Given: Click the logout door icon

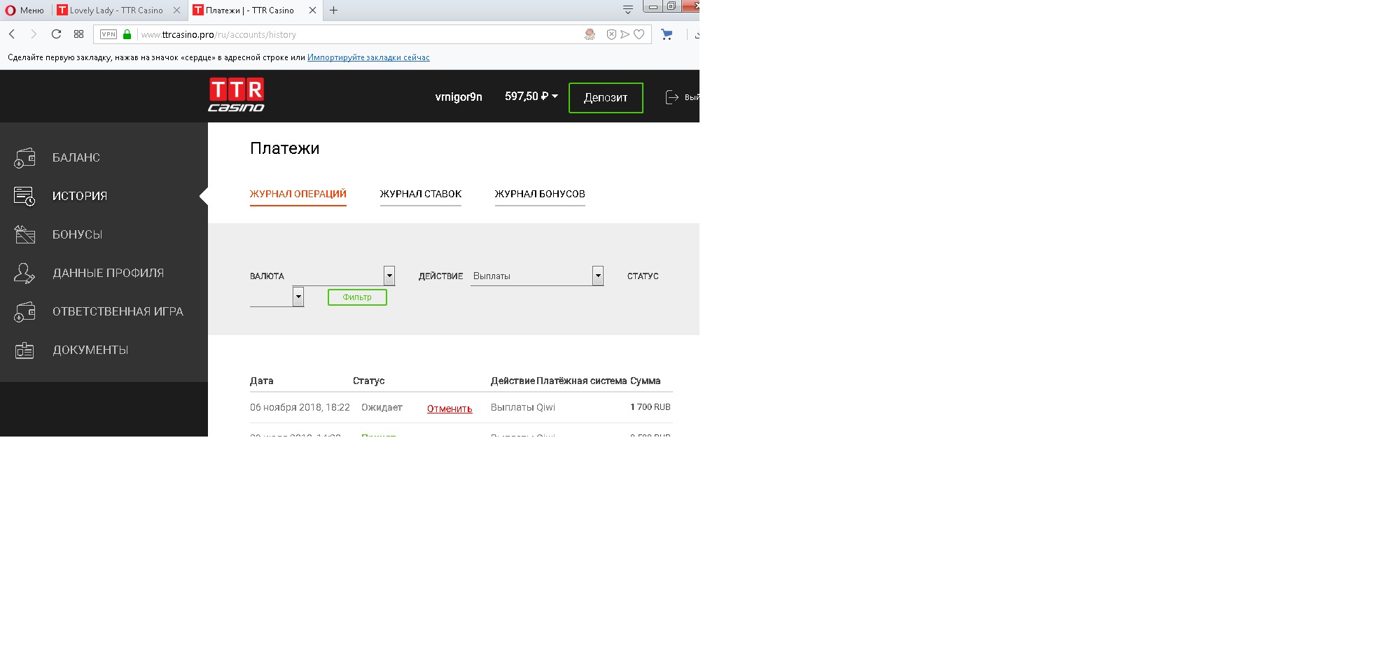Looking at the screenshot, I should 672,97.
